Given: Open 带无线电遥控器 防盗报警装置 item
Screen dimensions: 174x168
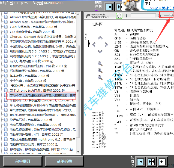Looking at the screenshot, I should (x=43, y=105).
